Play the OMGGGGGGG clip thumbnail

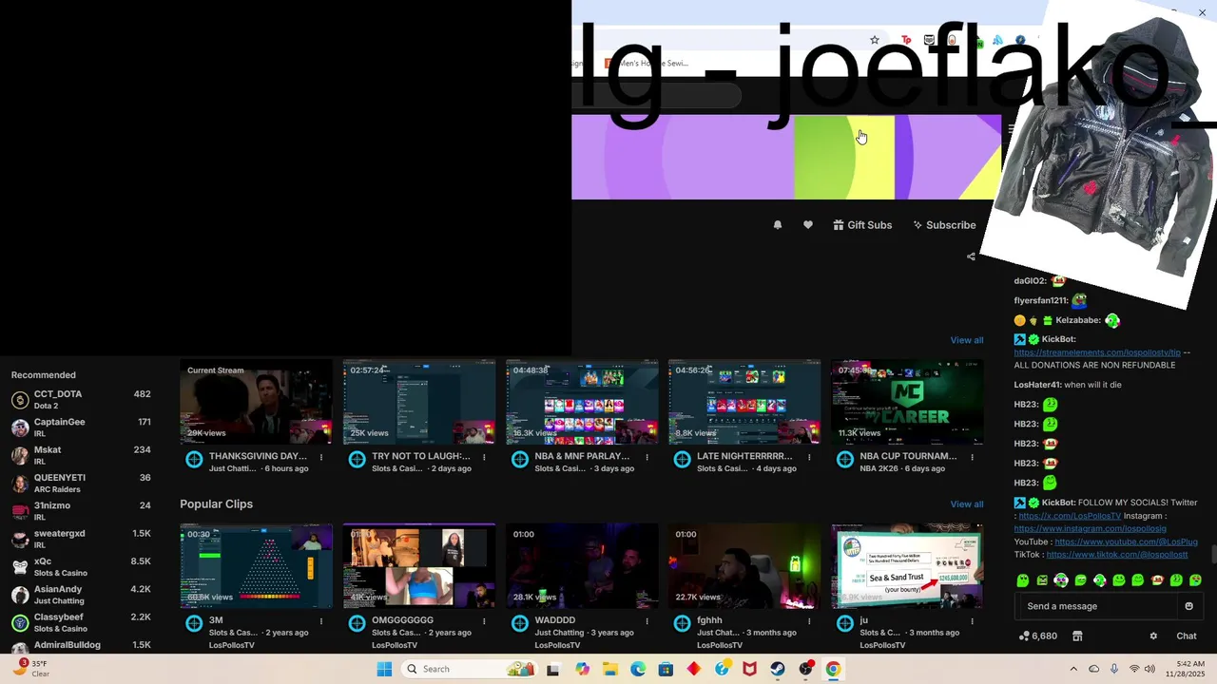click(x=419, y=566)
